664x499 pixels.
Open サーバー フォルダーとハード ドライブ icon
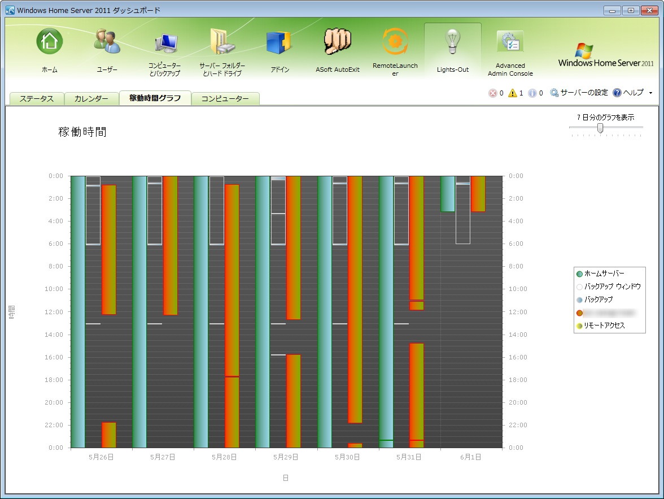[x=222, y=42]
